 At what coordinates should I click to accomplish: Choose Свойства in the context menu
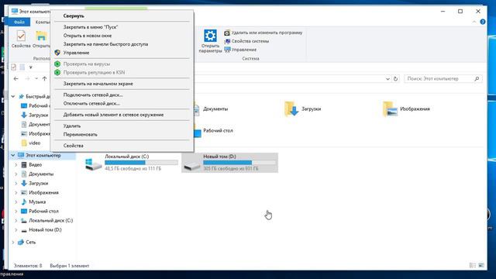pyautogui.click(x=122, y=146)
